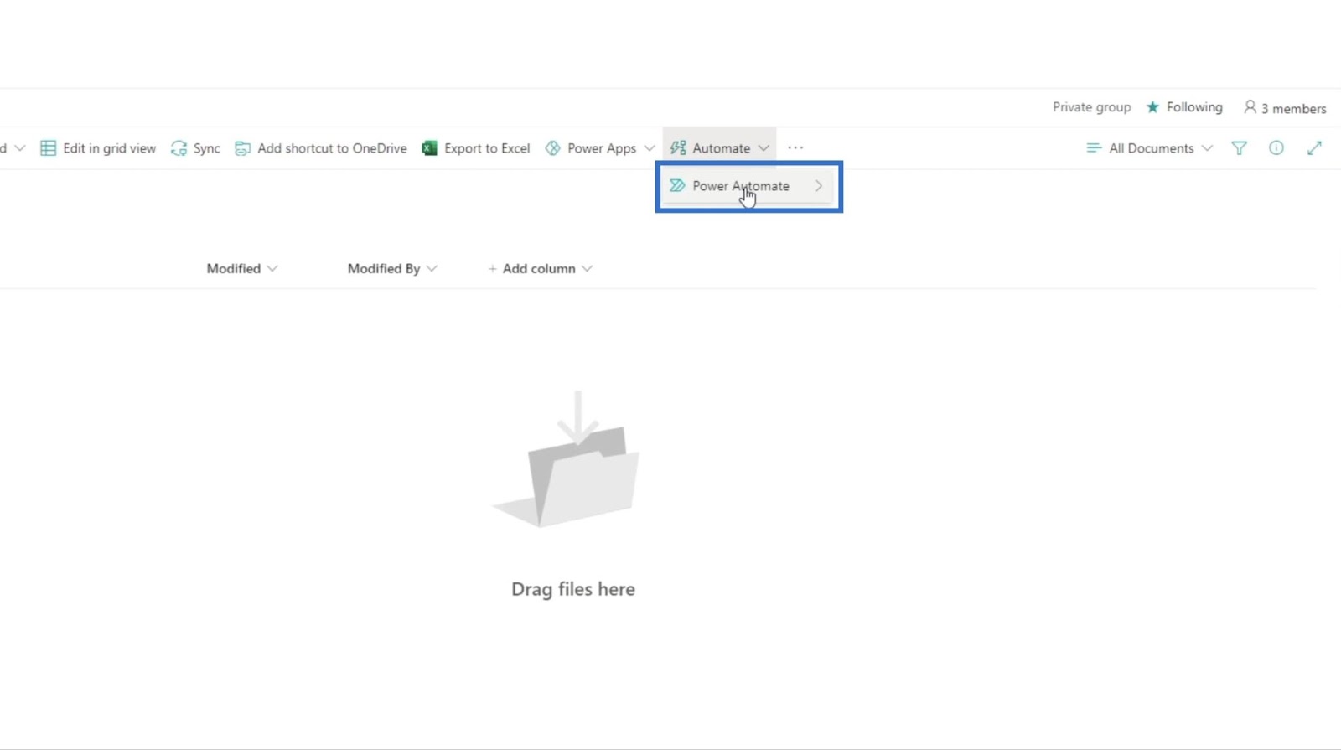Click the Power Apps label
1341x750 pixels.
pos(602,148)
